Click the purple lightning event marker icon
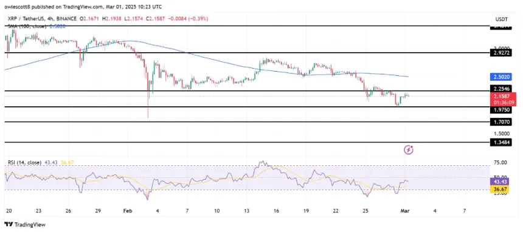Viewport: 523px width, 232px height. 409,150
